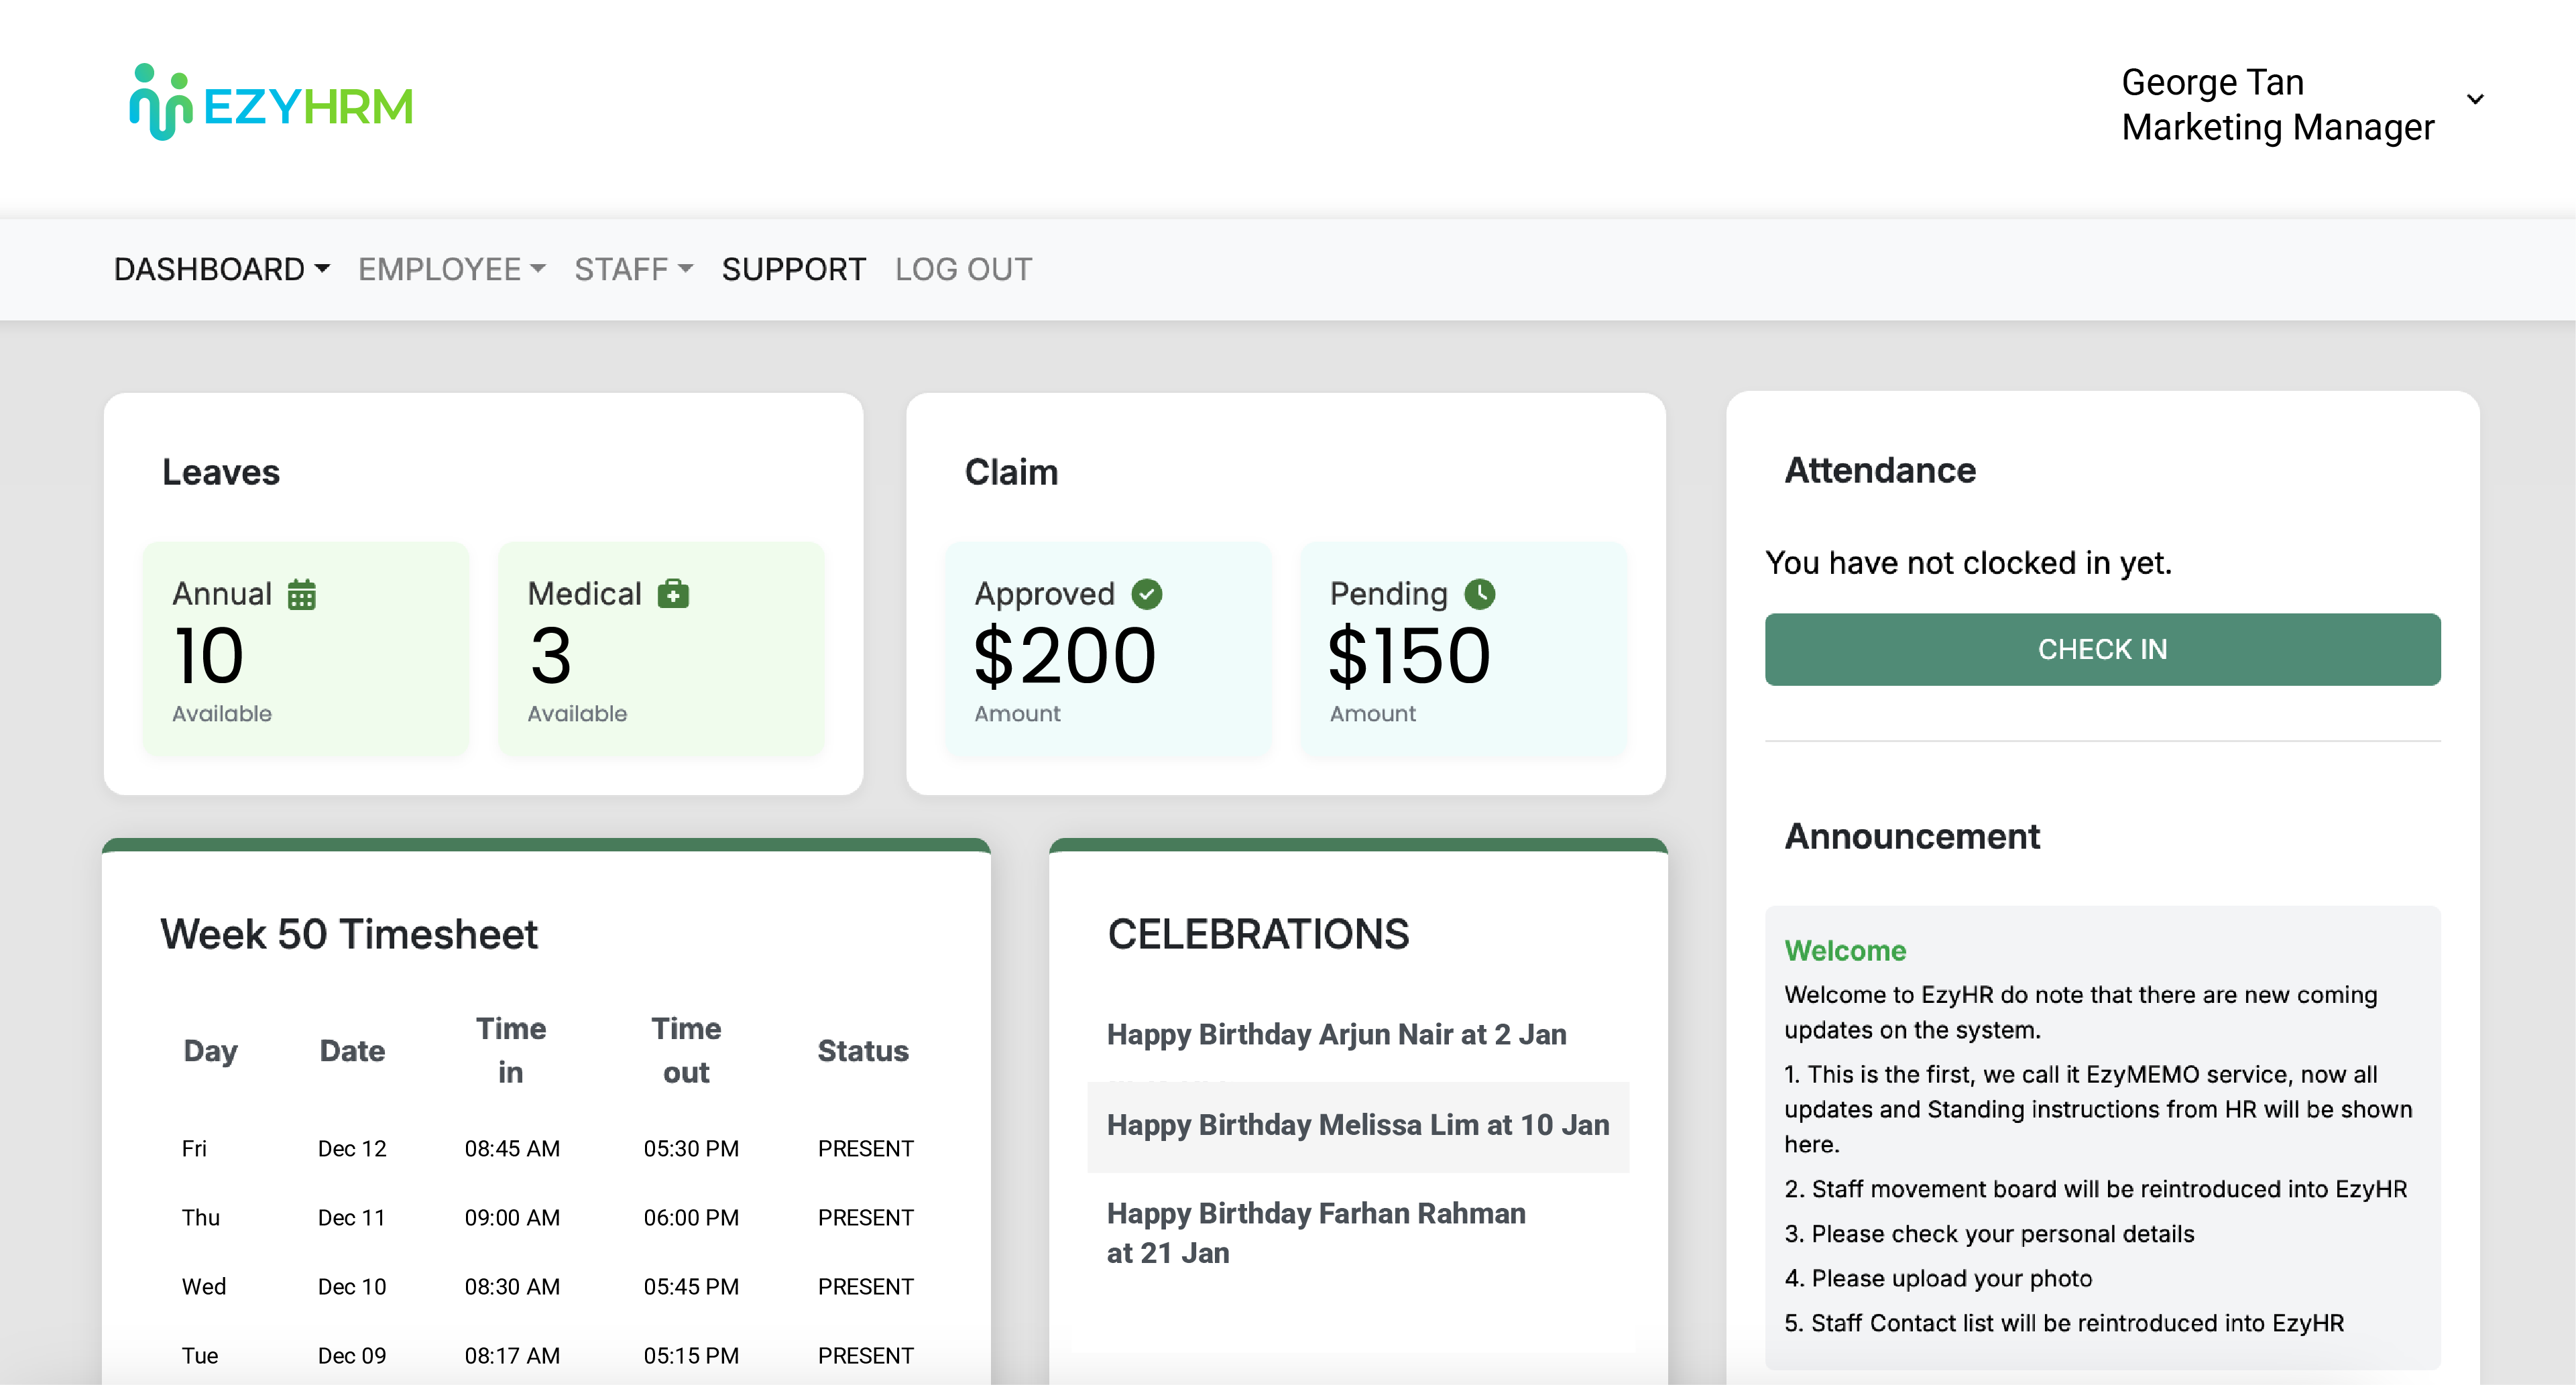Open the Staff dropdown menu
Viewport: 2576px width, 1385px height.
click(633, 270)
